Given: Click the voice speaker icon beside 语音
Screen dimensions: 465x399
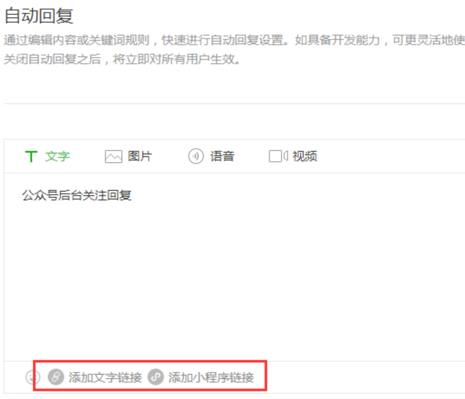Looking at the screenshot, I should coord(196,156).
